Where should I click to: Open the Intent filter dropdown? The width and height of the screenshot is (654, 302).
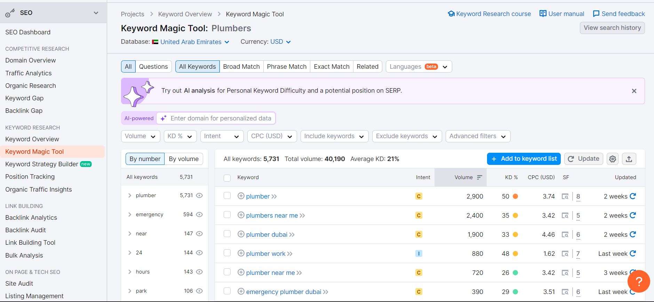coord(222,136)
